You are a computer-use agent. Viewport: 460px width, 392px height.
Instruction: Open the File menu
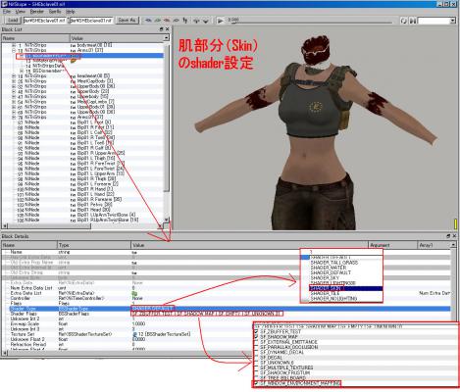coord(7,12)
